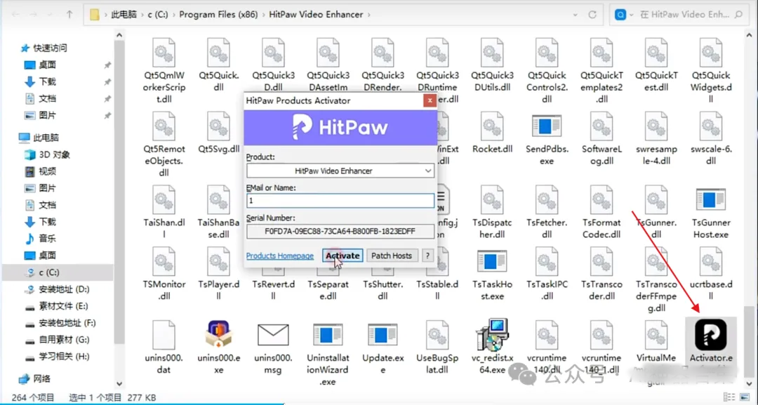The image size is (758, 405).
Task: Open the address bar history dropdown
Action: (x=575, y=15)
